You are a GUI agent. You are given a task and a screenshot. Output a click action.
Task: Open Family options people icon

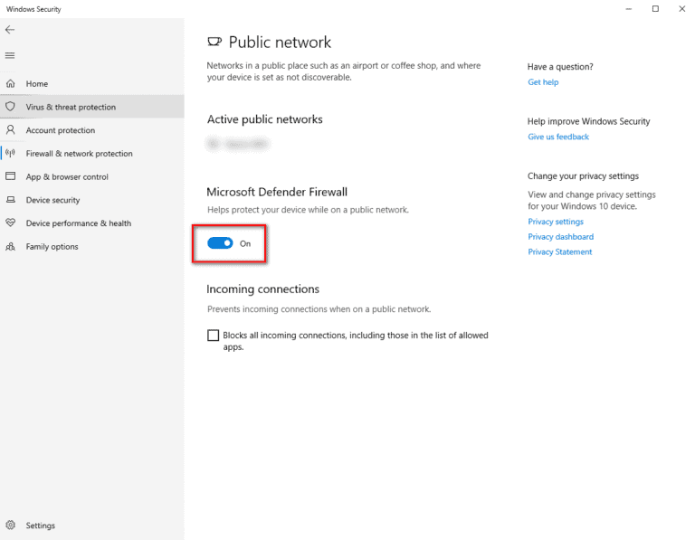(11, 246)
